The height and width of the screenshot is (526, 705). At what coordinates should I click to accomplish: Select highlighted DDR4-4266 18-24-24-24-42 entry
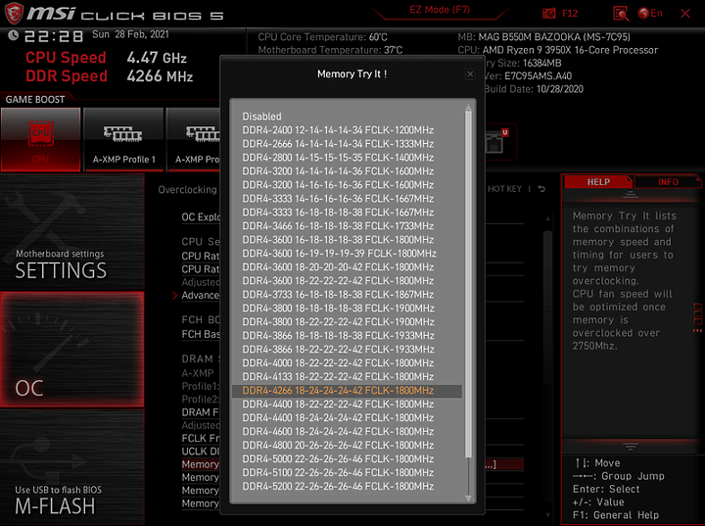347,391
